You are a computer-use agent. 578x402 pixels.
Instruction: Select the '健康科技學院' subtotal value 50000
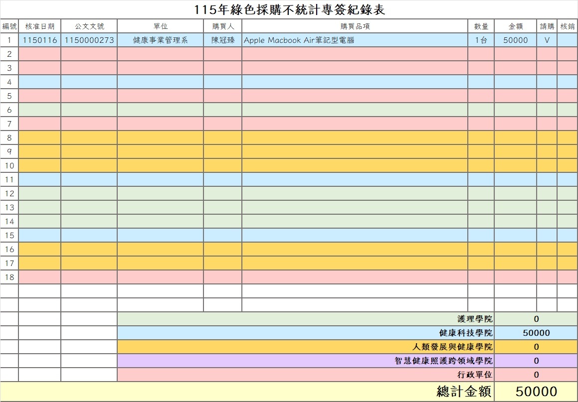[x=536, y=333]
